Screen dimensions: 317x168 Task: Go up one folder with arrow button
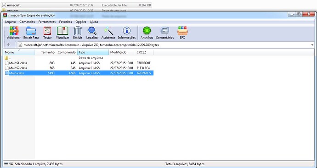(9, 45)
